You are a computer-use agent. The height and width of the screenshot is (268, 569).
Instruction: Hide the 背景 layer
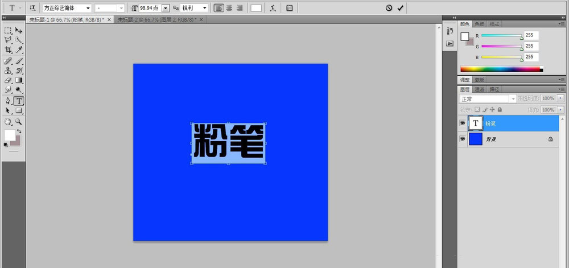[462, 139]
